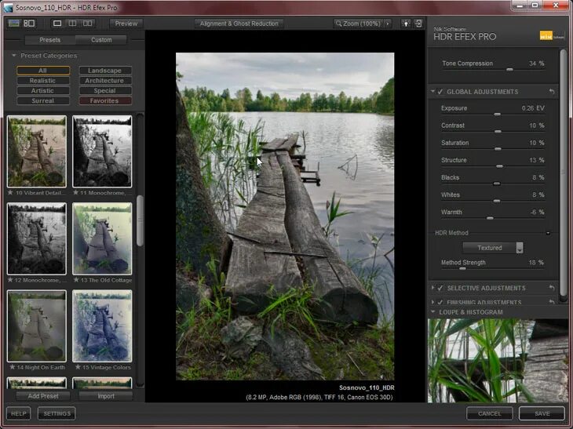
Task: Switch to the Presets tab
Action: [x=50, y=40]
